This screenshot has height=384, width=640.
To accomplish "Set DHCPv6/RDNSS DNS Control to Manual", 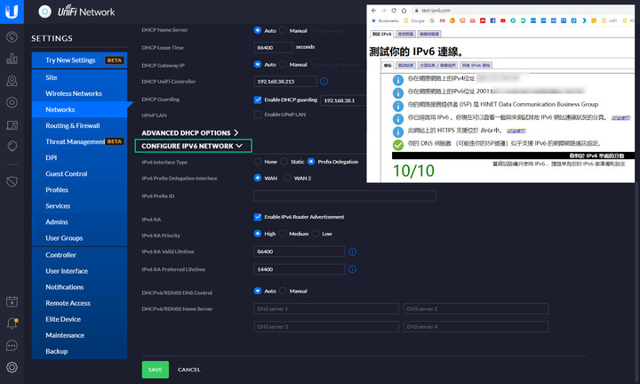I will [x=283, y=291].
